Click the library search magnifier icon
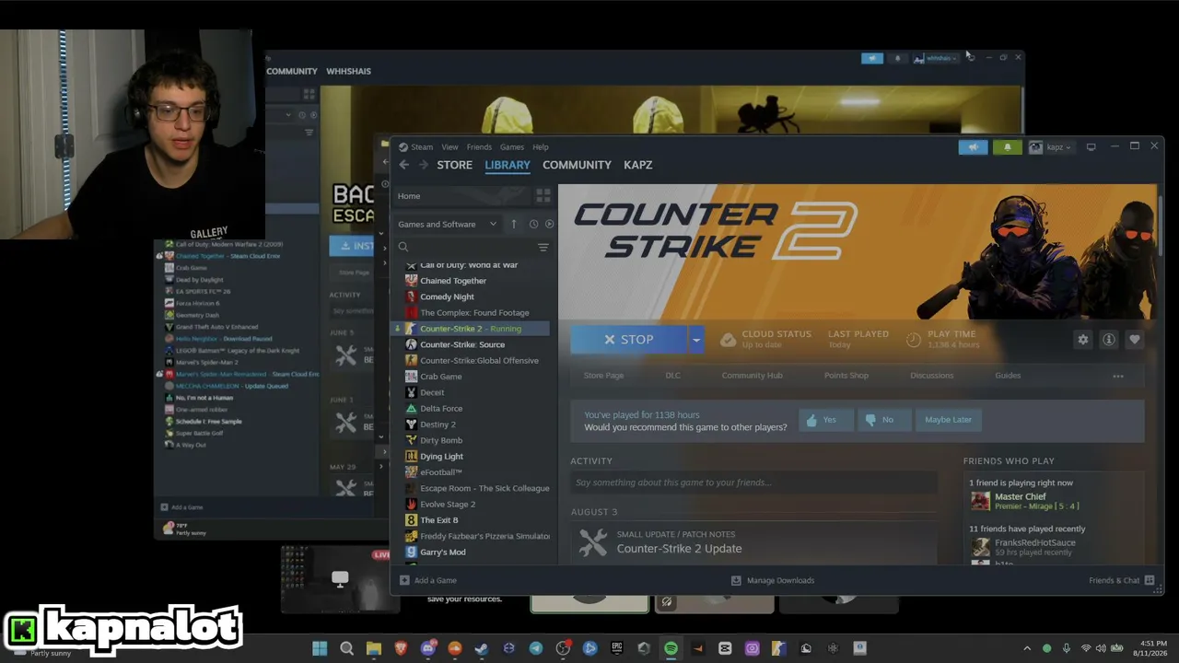The width and height of the screenshot is (1179, 663). click(x=403, y=247)
